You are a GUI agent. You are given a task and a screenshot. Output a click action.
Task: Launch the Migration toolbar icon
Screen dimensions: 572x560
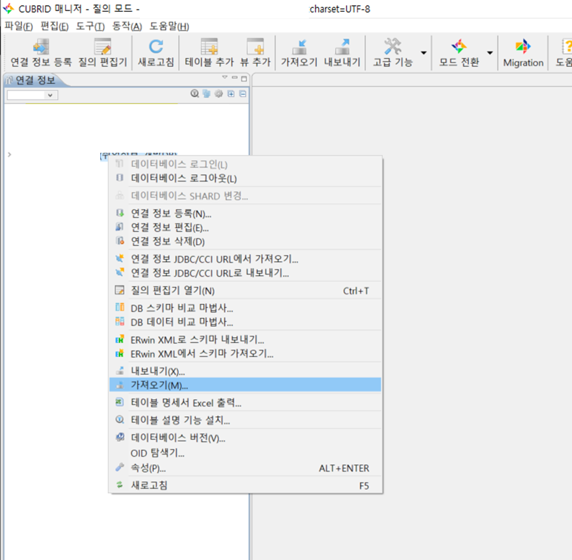(x=523, y=47)
